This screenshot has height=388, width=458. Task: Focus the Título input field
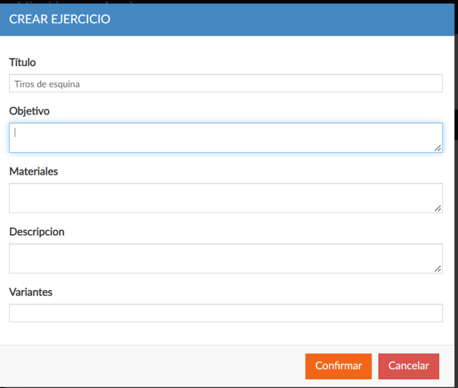click(226, 83)
